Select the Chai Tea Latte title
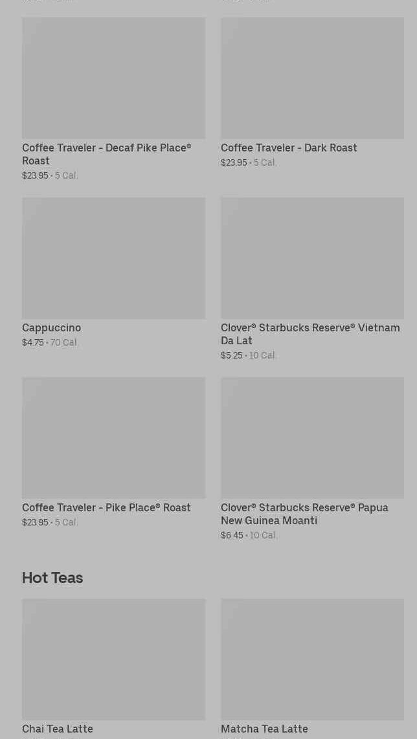Image resolution: width=417 pixels, height=739 pixels. tap(58, 729)
